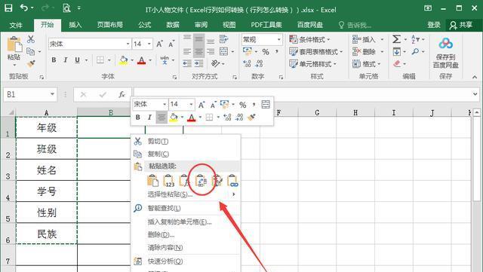Screen dimensions: 483x272
Task: Switch to the 数据 tab
Action: 173,25
